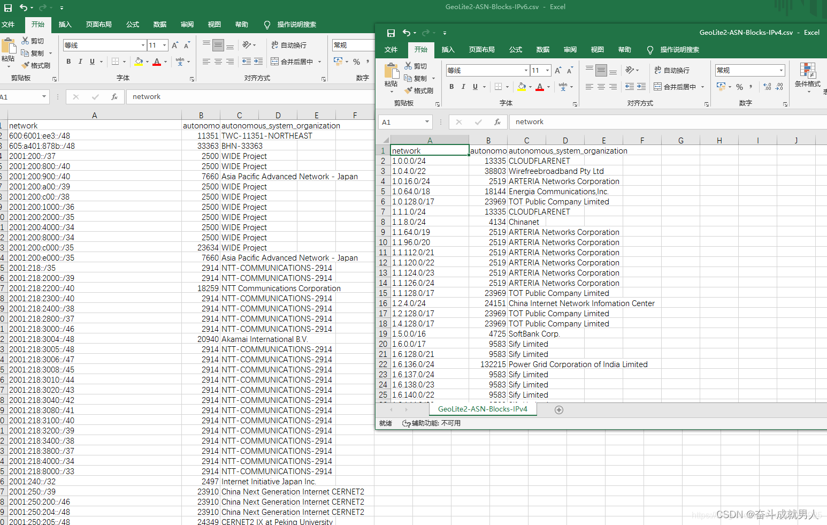Click Fill Color bucket in IPv6 window

[x=139, y=62]
